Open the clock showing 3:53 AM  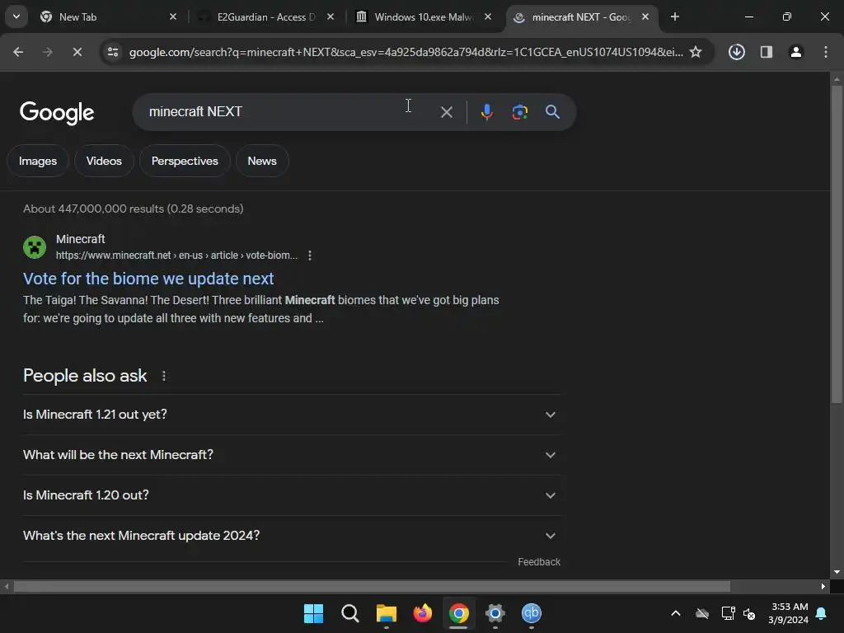tap(789, 613)
